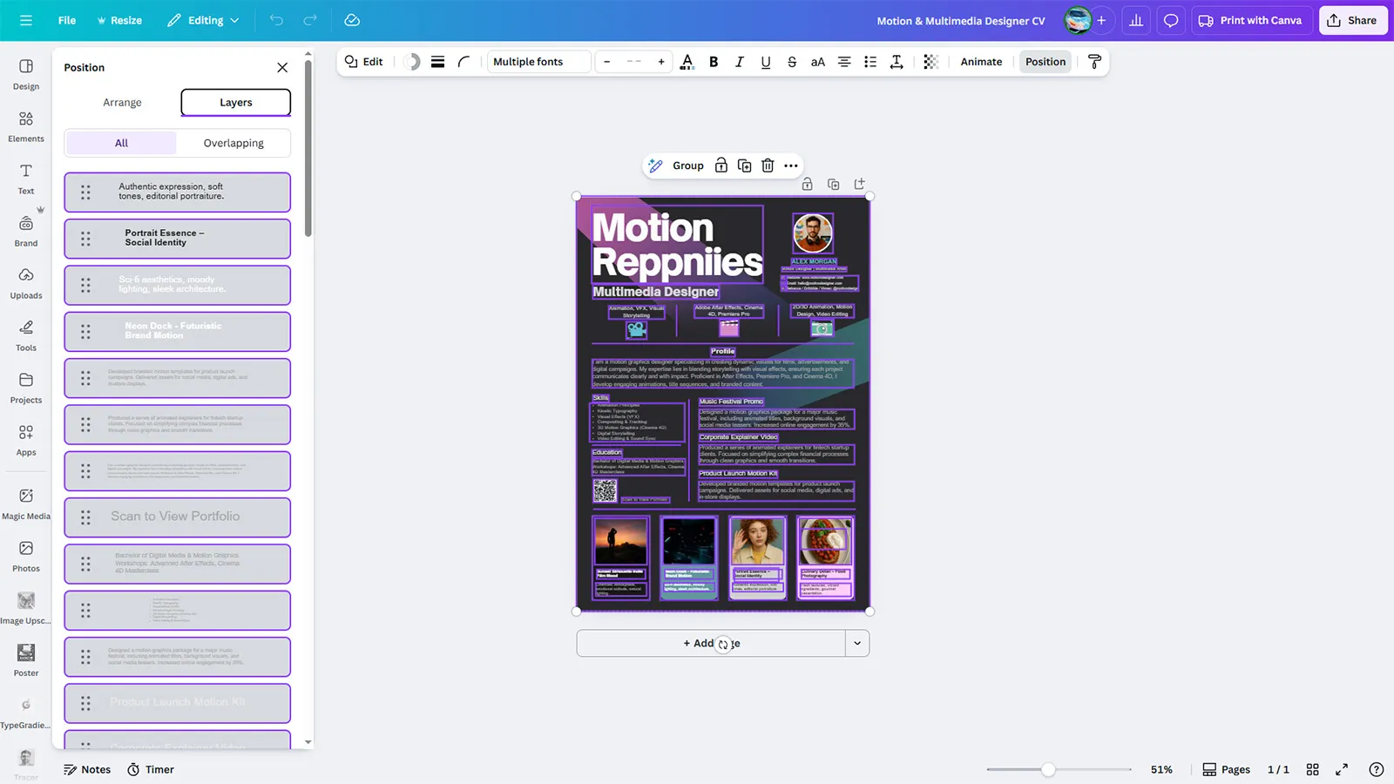1394x784 pixels.
Task: Switch to the Arrange tab
Action: tap(122, 102)
